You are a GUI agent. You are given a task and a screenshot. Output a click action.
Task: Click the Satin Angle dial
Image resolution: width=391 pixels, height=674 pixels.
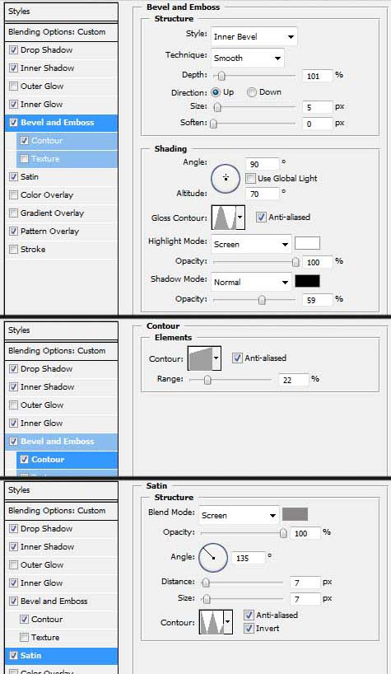[213, 558]
